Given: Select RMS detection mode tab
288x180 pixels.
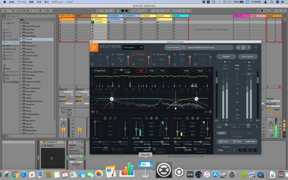Looking at the screenshot, I should [141, 71].
